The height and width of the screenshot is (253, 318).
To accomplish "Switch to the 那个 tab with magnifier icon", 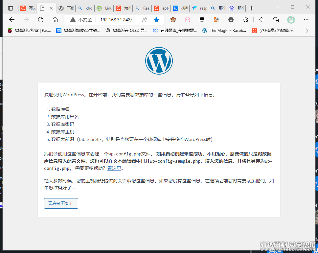I will (218, 8).
